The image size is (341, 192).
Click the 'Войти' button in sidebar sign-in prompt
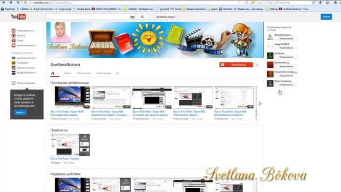[20, 113]
